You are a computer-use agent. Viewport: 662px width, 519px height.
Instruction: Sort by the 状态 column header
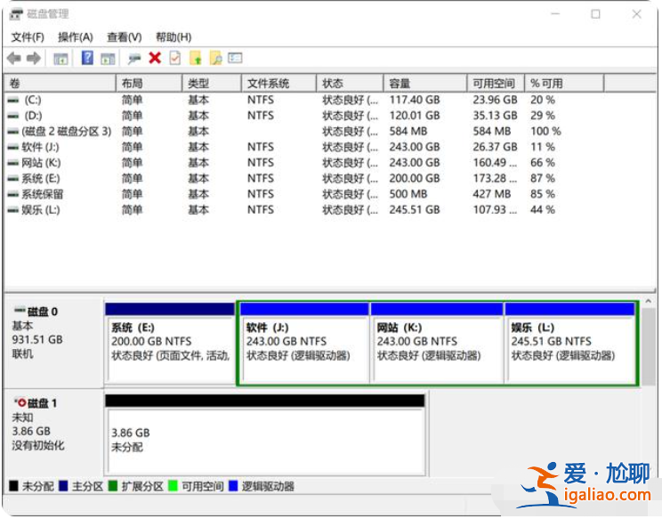[x=350, y=83]
